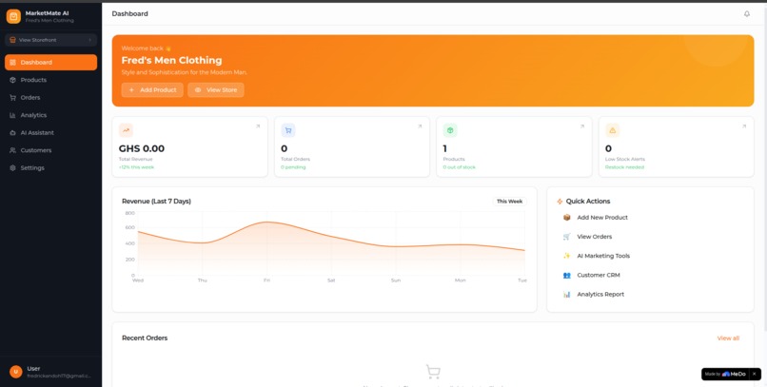767x387 pixels.
Task: Close the Made by MeDo badge
Action: 754,374
